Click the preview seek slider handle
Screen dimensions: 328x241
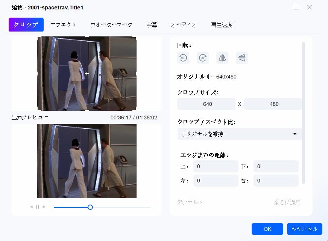[90, 207]
